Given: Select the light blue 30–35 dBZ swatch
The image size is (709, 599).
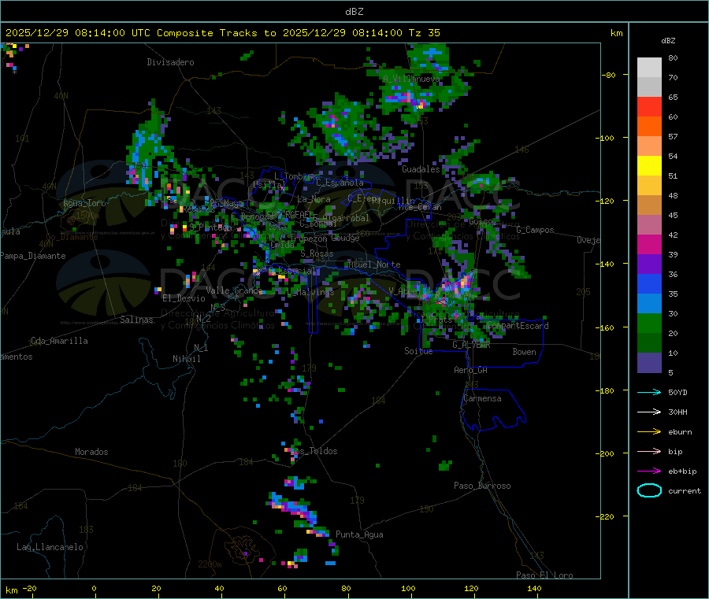Looking at the screenshot, I should (649, 304).
